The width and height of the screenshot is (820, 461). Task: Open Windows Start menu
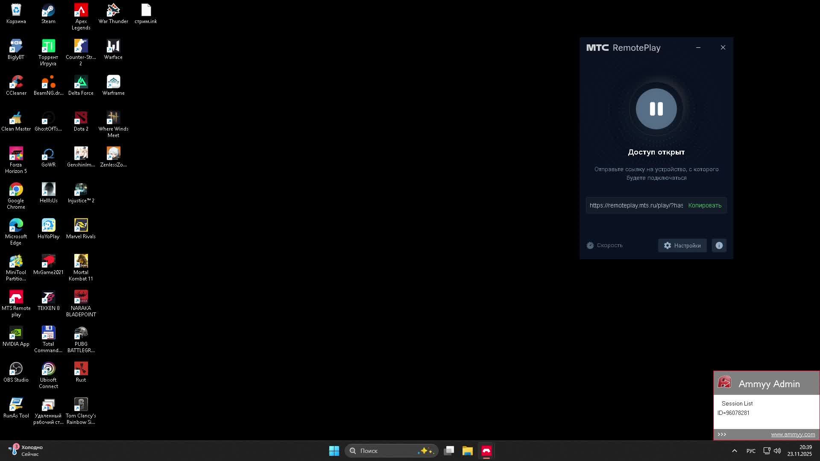(x=334, y=451)
